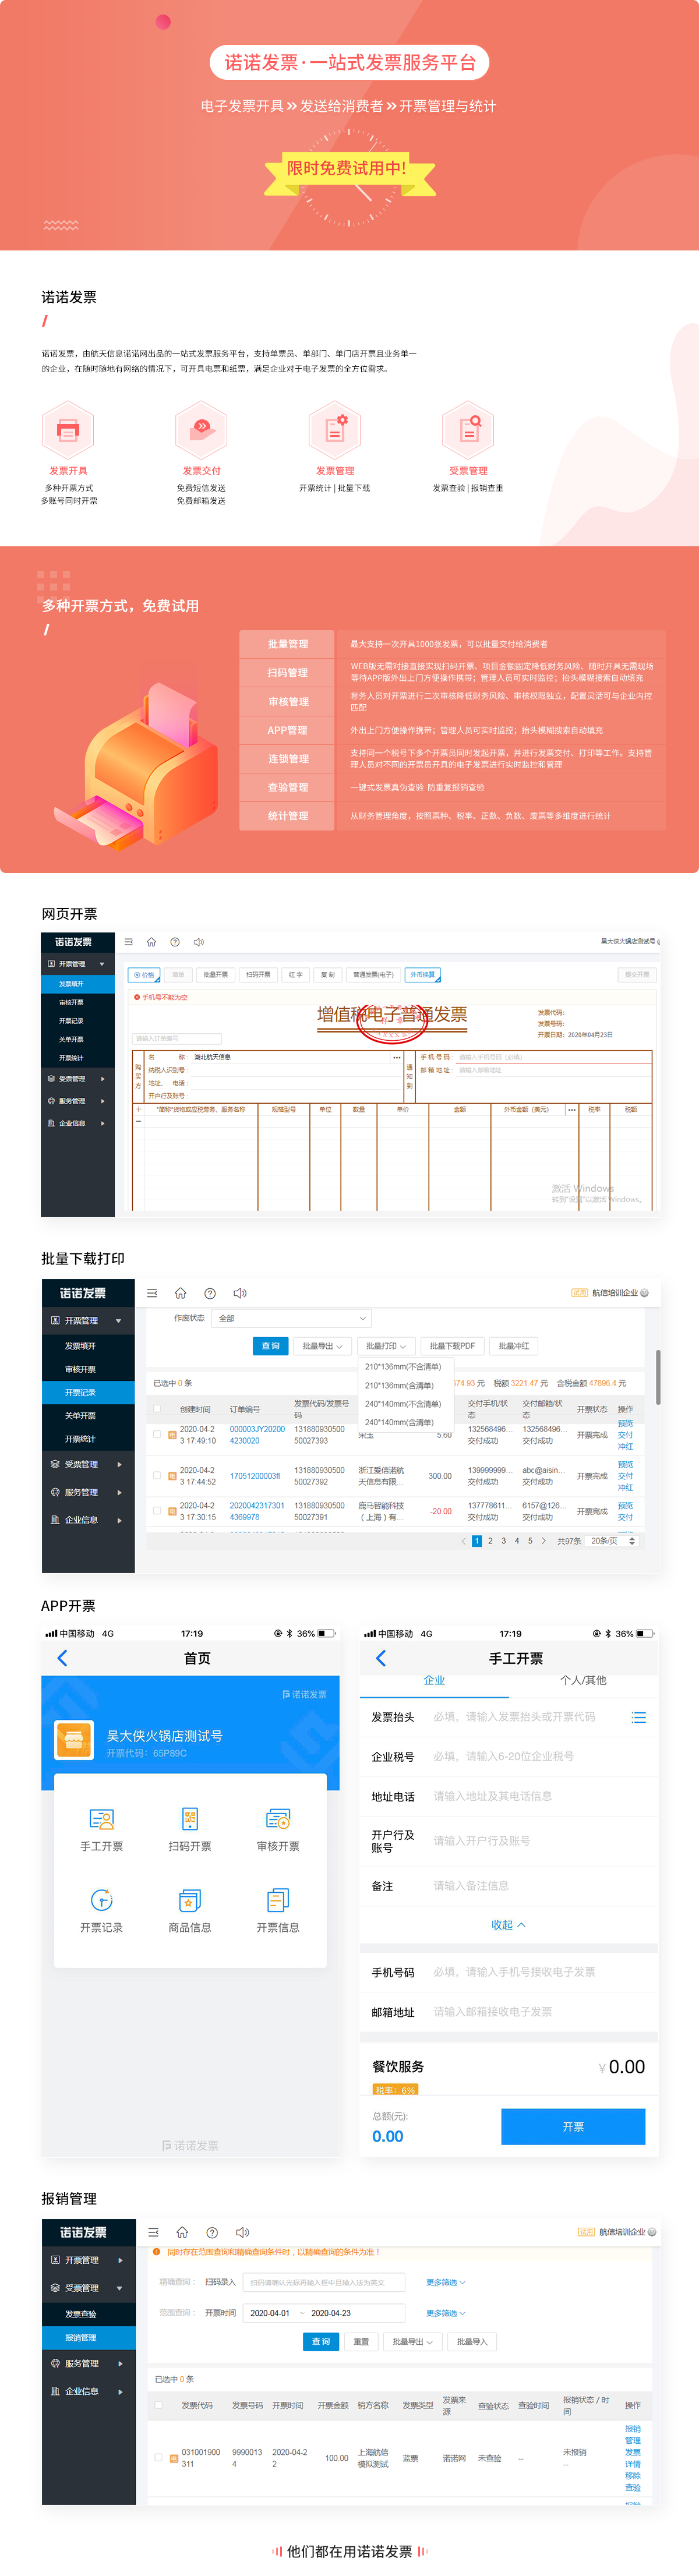
Task: Open 批量导出 dropdown in 报销管理
Action: 413,2341
